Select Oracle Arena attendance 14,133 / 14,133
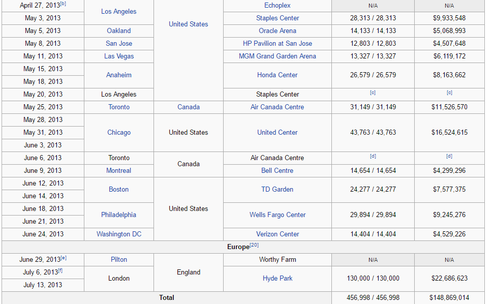The width and height of the screenshot is (493, 304). pyautogui.click(x=373, y=31)
